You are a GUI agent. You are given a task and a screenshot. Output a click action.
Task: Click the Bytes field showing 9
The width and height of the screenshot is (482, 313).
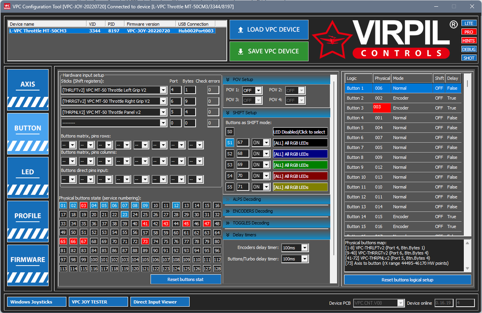(x=189, y=101)
